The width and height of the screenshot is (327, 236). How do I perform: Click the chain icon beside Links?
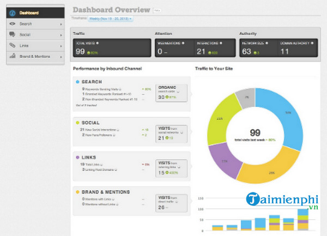[13, 45]
